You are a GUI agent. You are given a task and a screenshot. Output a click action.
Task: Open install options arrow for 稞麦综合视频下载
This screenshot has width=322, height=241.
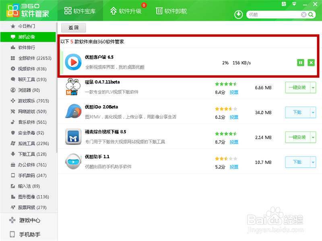[x=312, y=137]
